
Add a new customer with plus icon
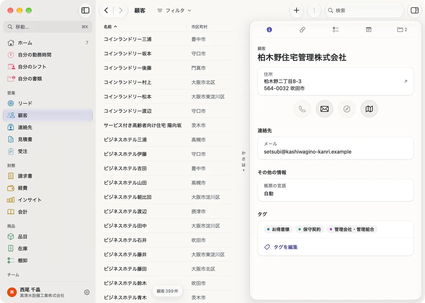(296, 11)
